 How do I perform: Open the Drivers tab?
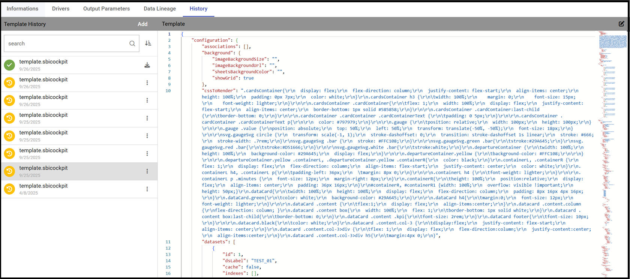(61, 9)
